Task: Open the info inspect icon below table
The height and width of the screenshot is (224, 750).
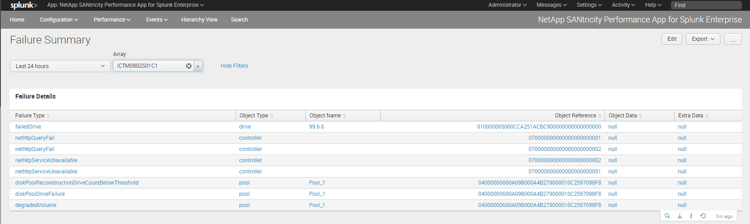Action: coord(691,216)
